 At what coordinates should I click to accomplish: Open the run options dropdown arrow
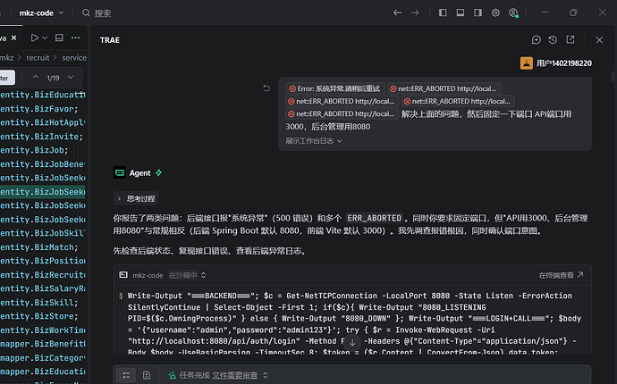coord(45,38)
